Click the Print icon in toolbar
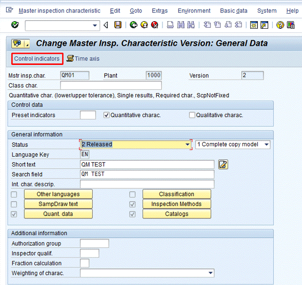 pyautogui.click(x=170, y=25)
